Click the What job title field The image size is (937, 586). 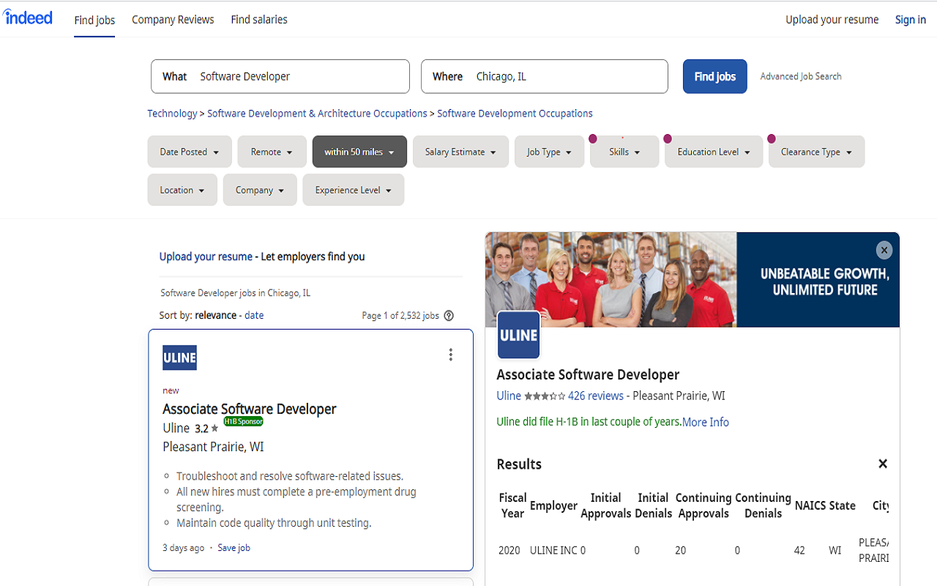pyautogui.click(x=300, y=76)
